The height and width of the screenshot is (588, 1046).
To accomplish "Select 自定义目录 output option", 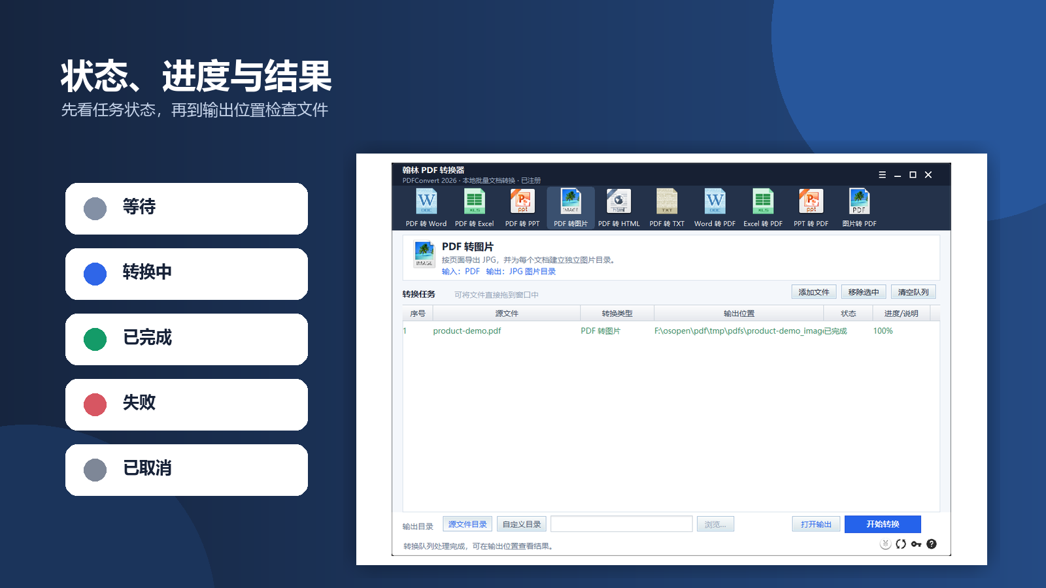I will pos(522,524).
